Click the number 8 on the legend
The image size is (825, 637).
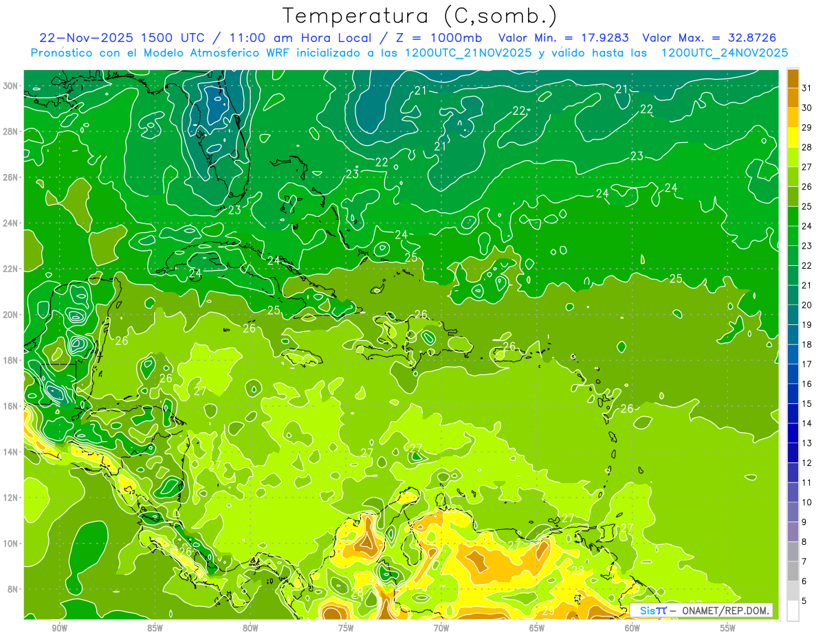(x=804, y=542)
